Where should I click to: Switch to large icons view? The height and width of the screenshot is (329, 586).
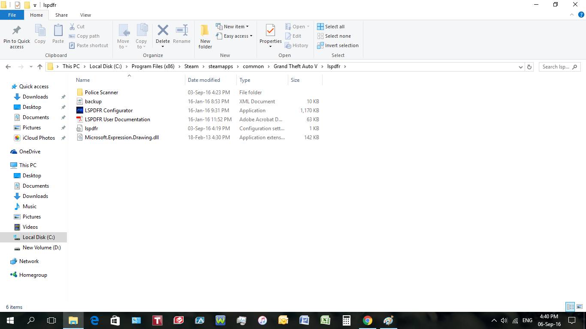[579, 307]
